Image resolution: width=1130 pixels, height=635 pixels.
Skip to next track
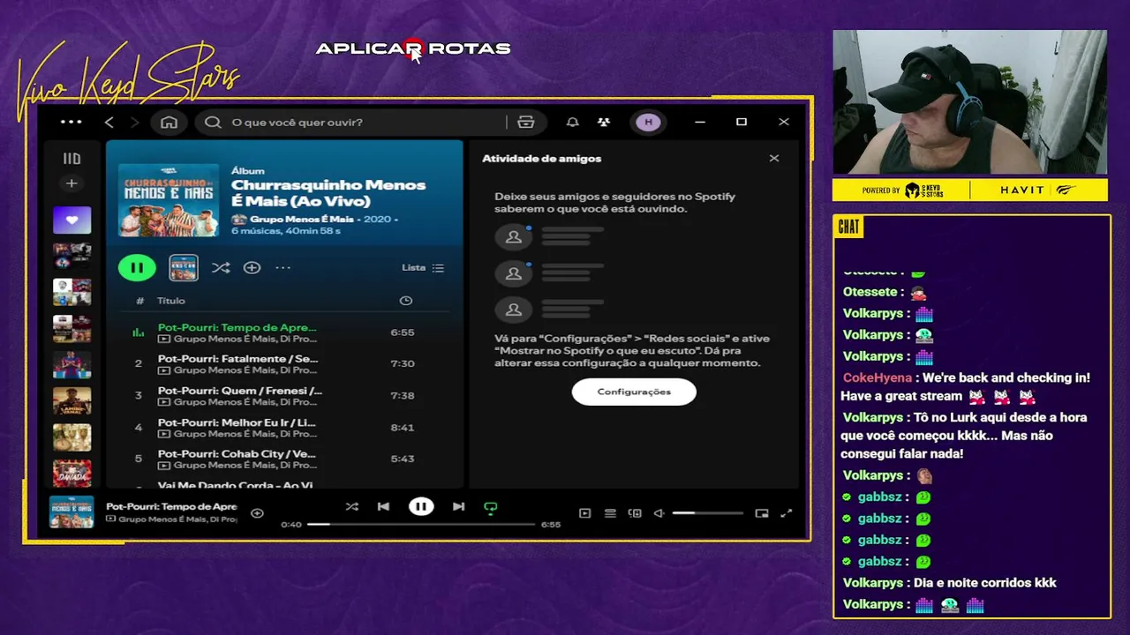pyautogui.click(x=458, y=506)
